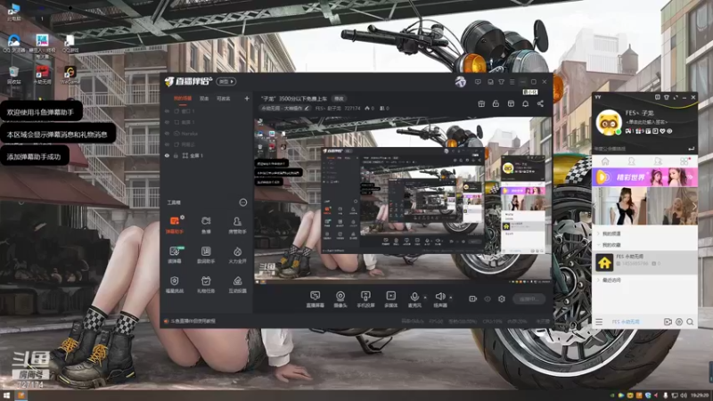
Task: Open speaker options arrow
Action: [451, 298]
